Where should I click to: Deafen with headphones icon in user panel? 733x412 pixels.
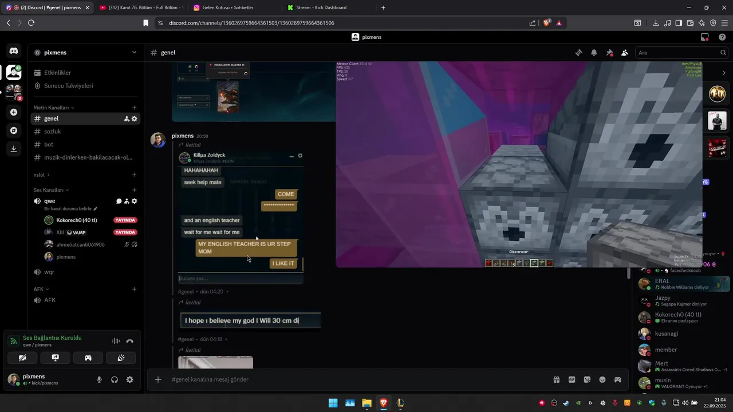115,379
